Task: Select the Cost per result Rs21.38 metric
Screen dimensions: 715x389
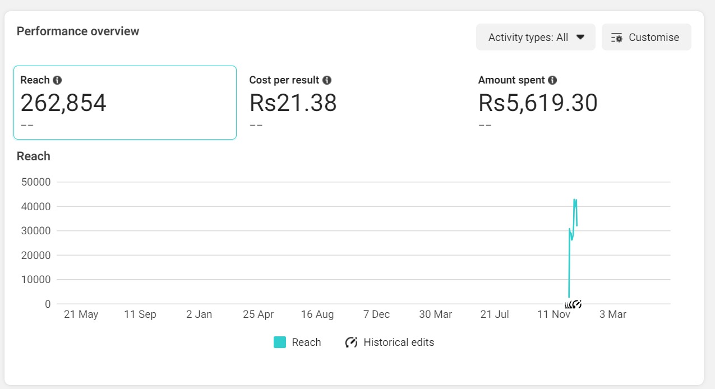Action: (293, 103)
